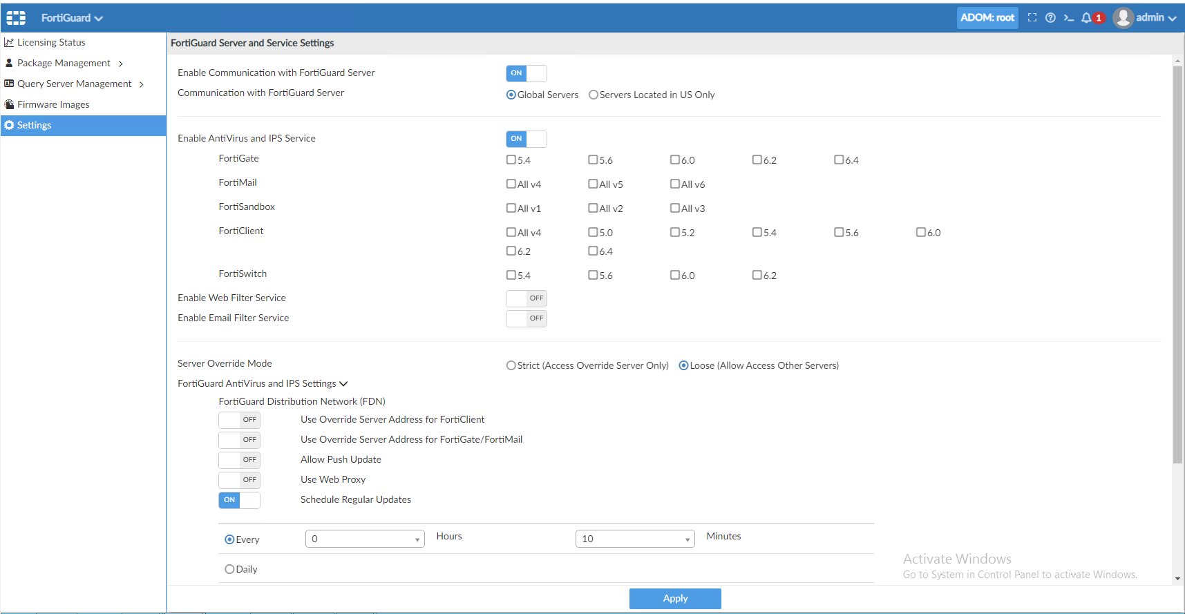Screen dimensions: 1185x614
Task: Apply the FortiGuard settings
Action: [675, 598]
